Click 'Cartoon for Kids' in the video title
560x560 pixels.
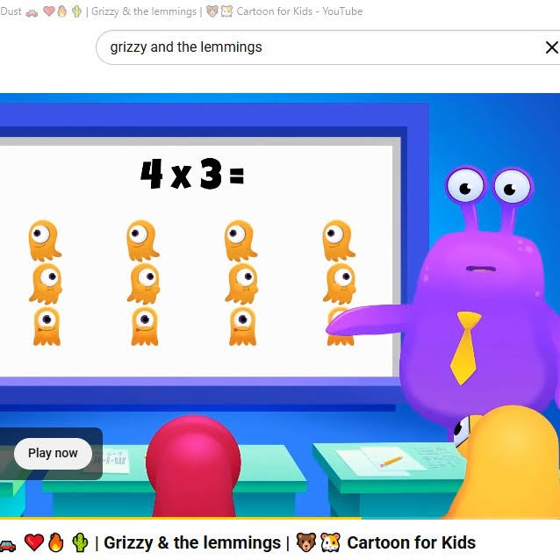point(411,542)
